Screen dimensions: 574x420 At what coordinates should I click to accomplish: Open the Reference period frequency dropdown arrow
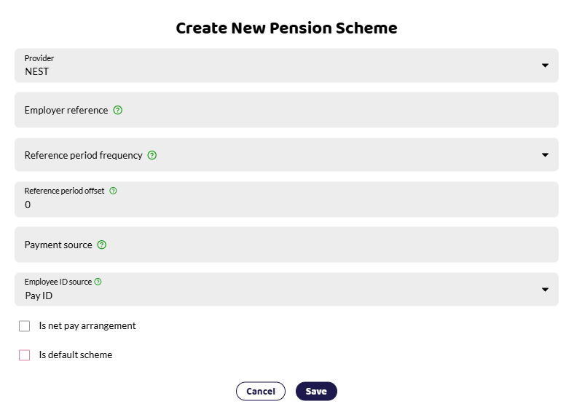[x=545, y=155]
